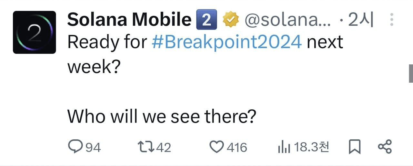Click the blue number 2 emoji badge
413x166 pixels.
pyautogui.click(x=206, y=20)
